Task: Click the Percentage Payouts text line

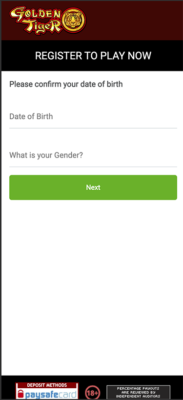Action: coord(138,388)
